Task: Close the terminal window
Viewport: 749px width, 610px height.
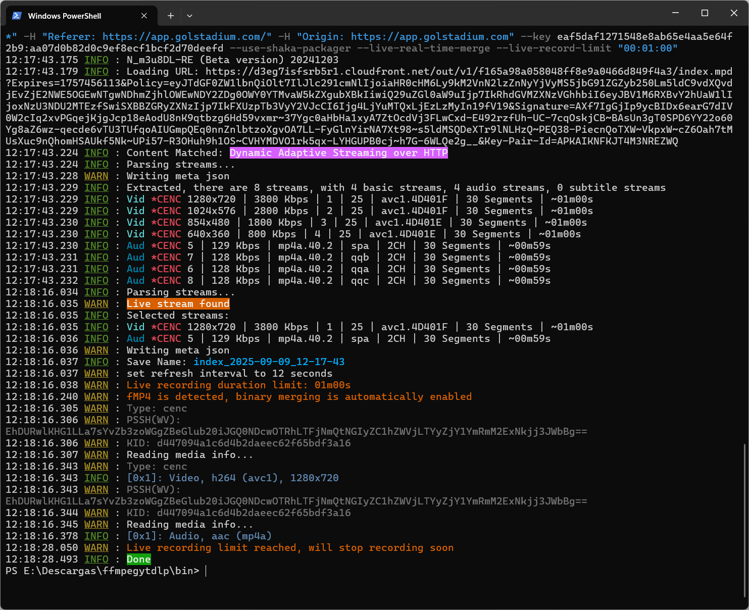Action: pos(734,13)
